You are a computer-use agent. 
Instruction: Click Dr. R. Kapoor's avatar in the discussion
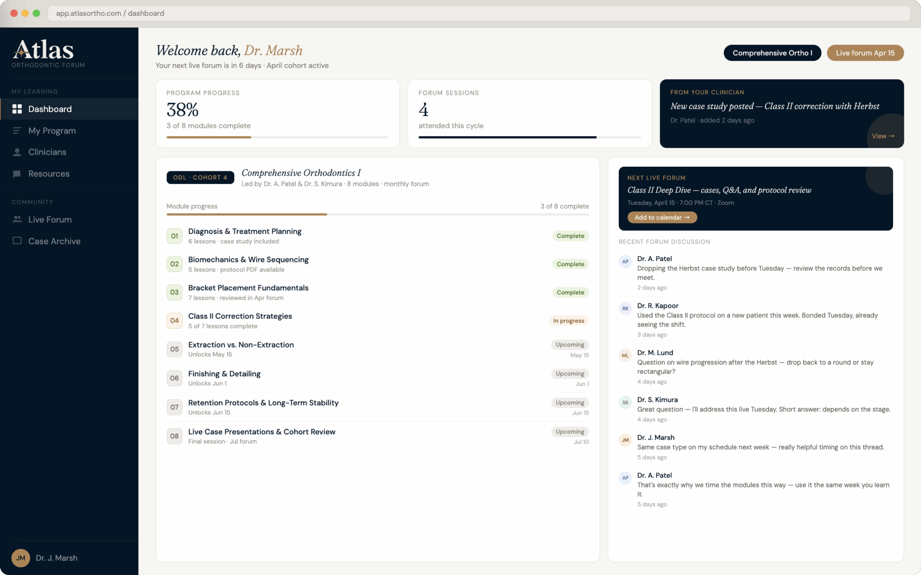(626, 308)
